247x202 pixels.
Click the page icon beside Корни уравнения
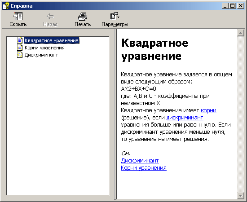20,48
